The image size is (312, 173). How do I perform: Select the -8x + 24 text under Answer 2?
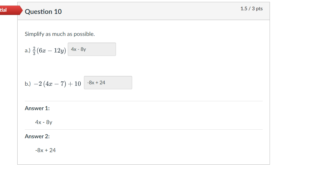pyautogui.click(x=45, y=150)
